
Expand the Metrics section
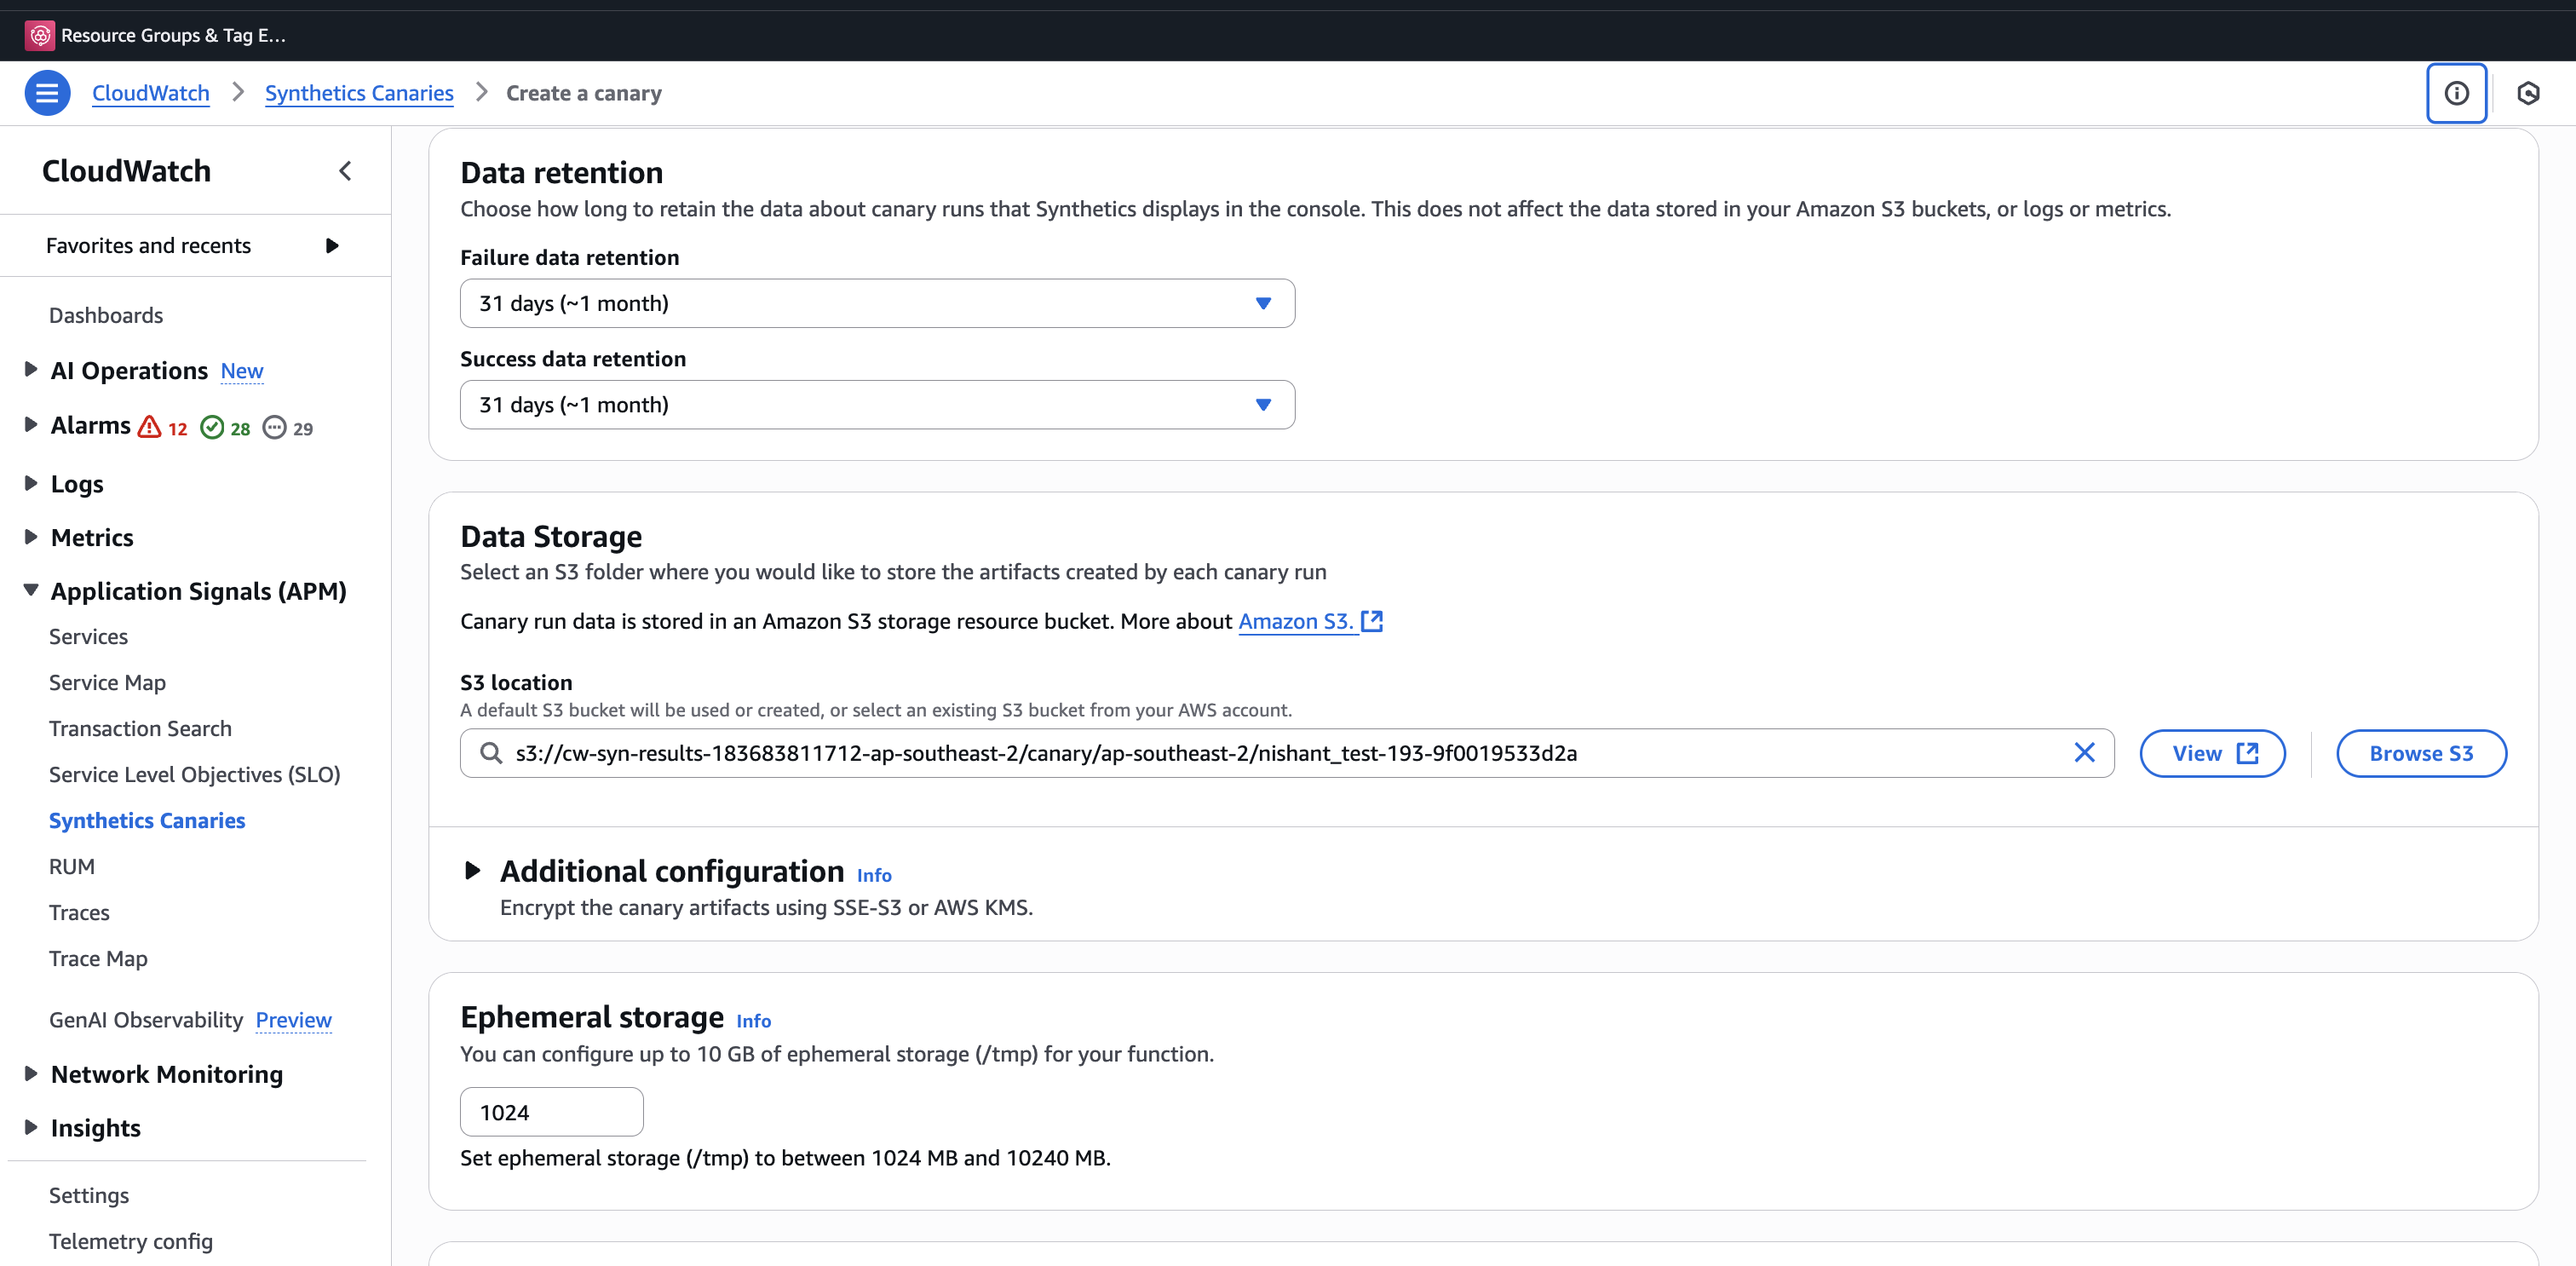pos(30,537)
